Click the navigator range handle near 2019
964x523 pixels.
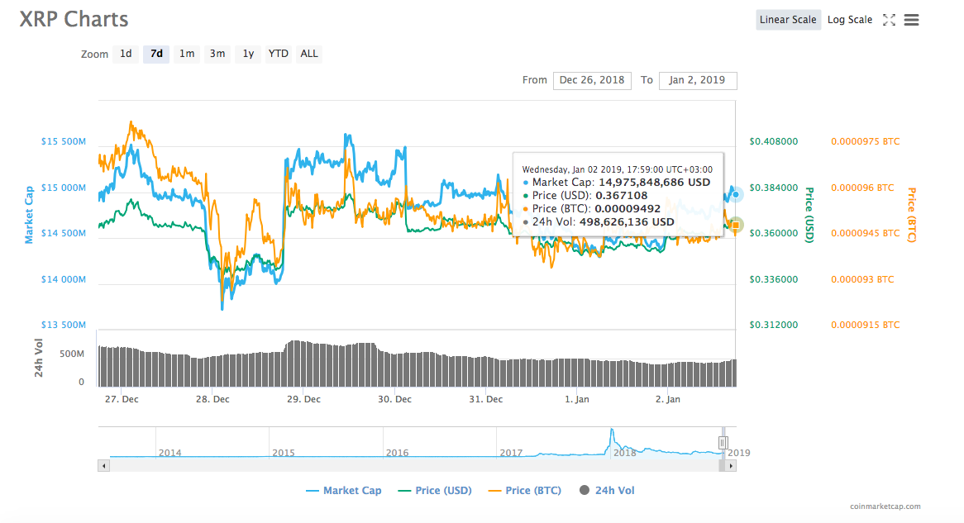click(723, 443)
